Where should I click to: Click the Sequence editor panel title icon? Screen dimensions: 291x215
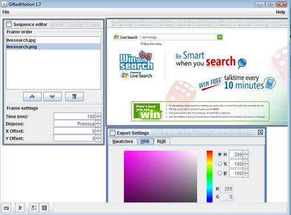pos(9,25)
